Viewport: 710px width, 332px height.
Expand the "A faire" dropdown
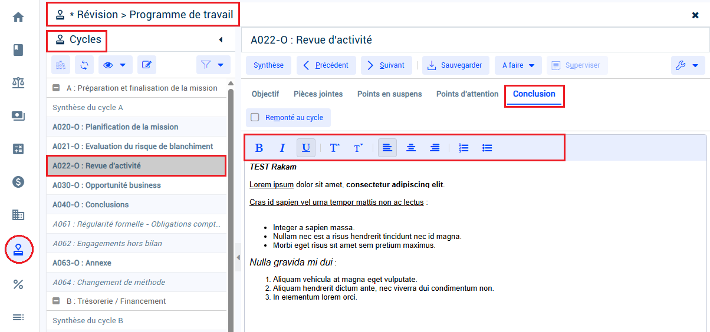pyautogui.click(x=518, y=65)
